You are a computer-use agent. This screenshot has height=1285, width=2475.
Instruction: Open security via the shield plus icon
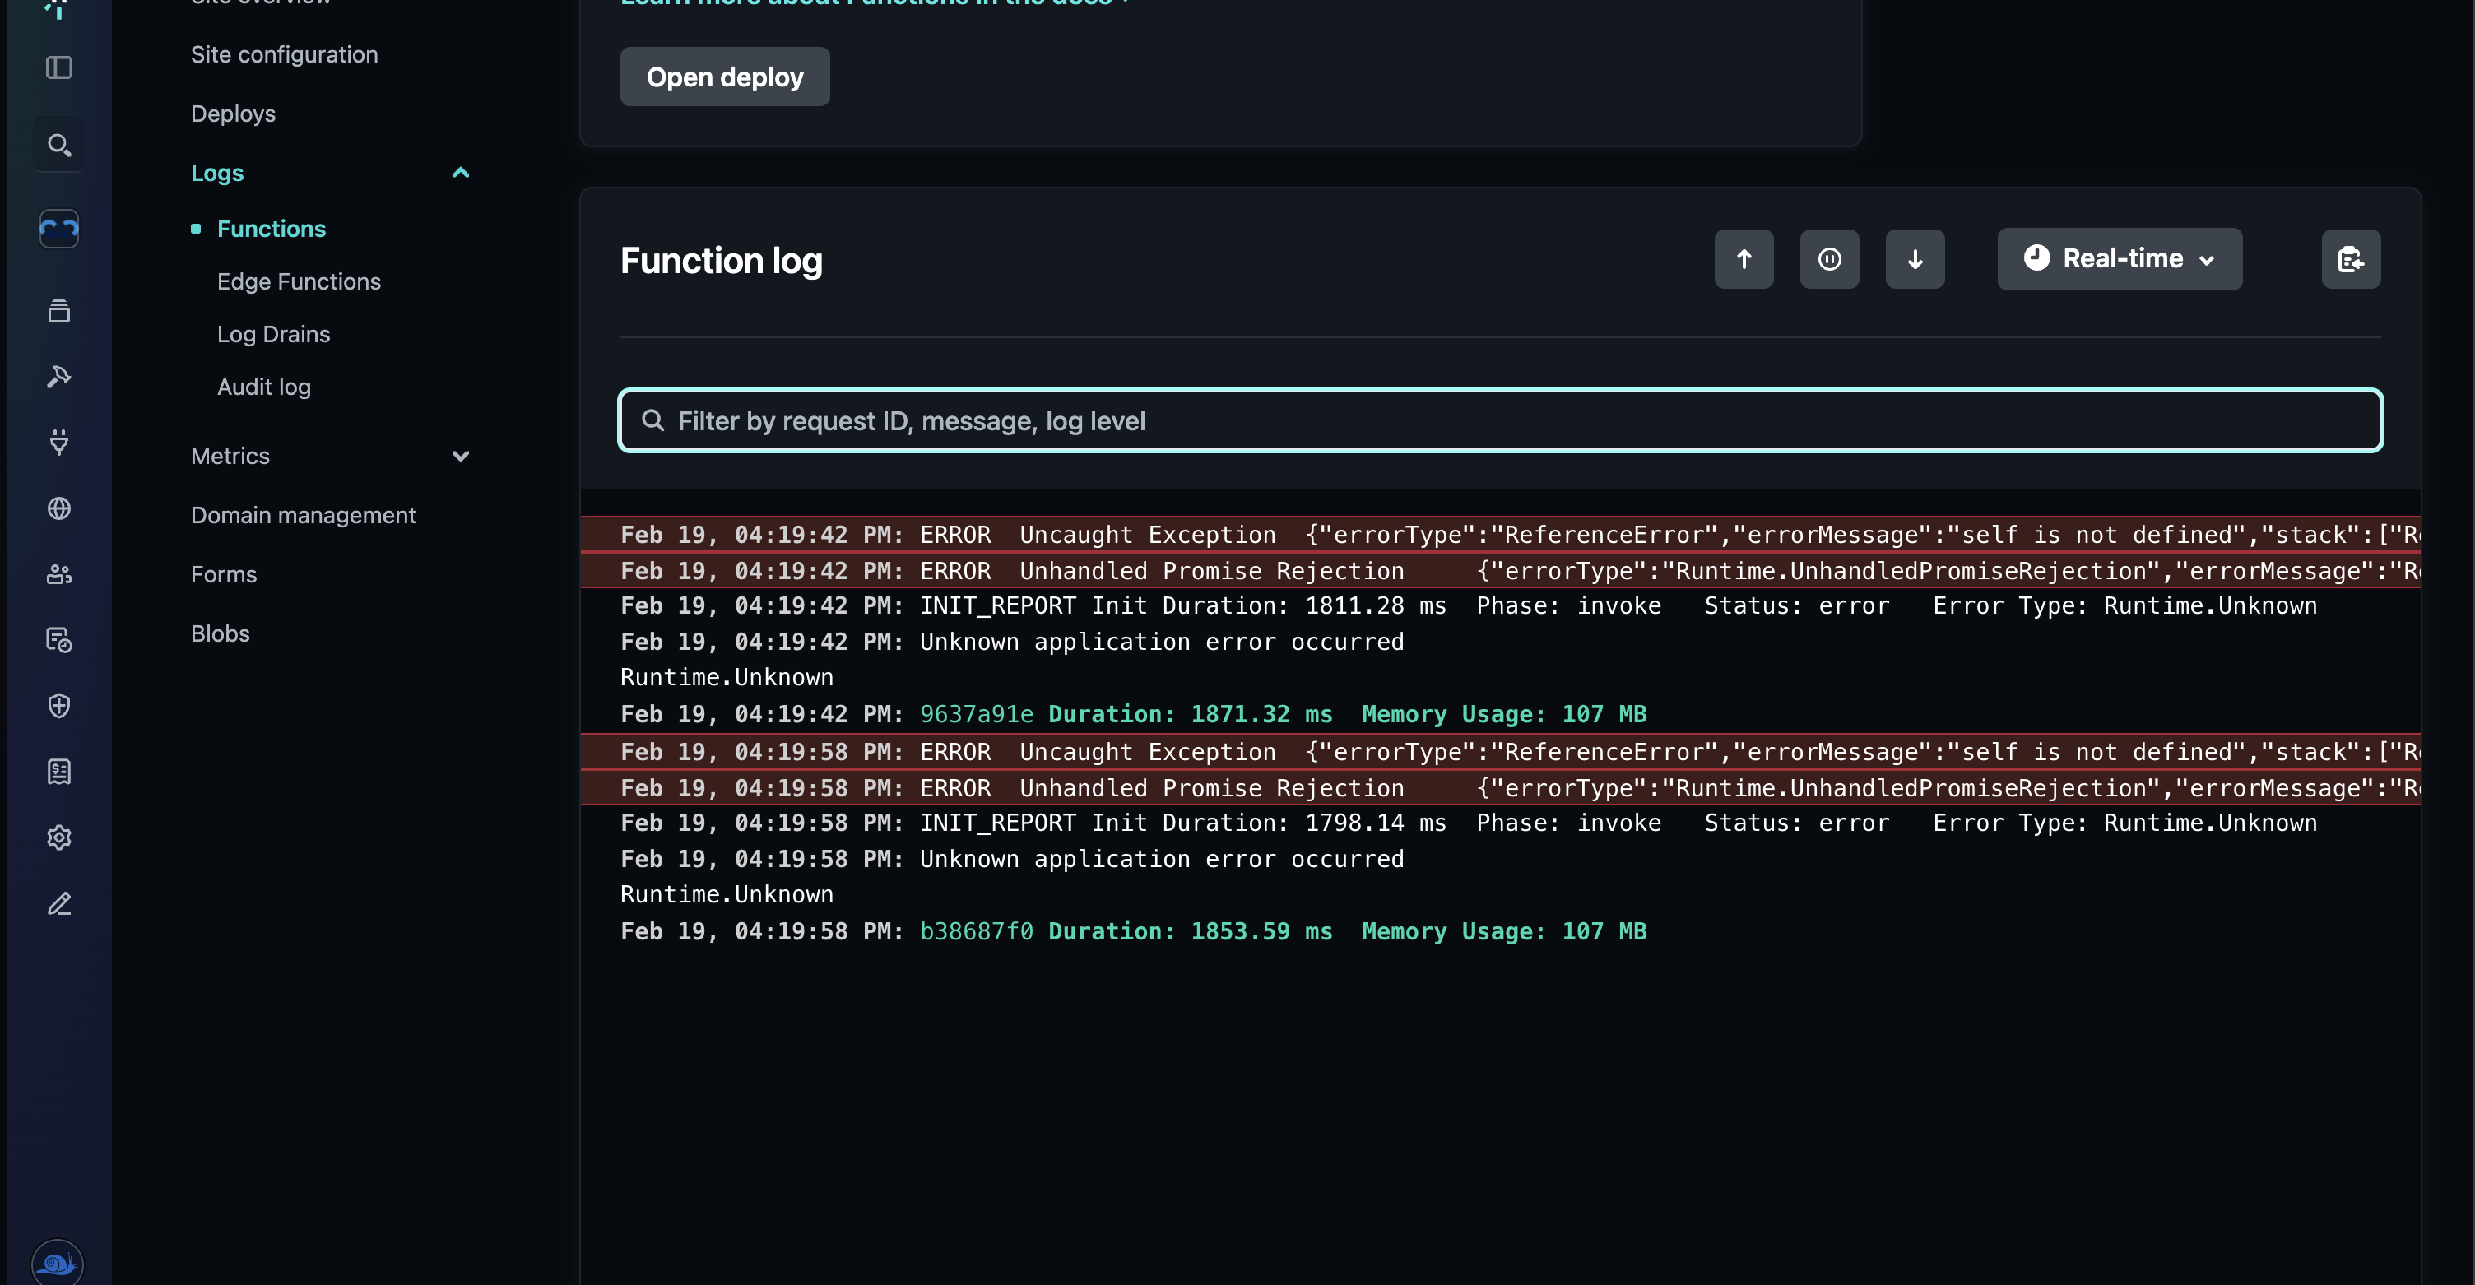coord(58,706)
